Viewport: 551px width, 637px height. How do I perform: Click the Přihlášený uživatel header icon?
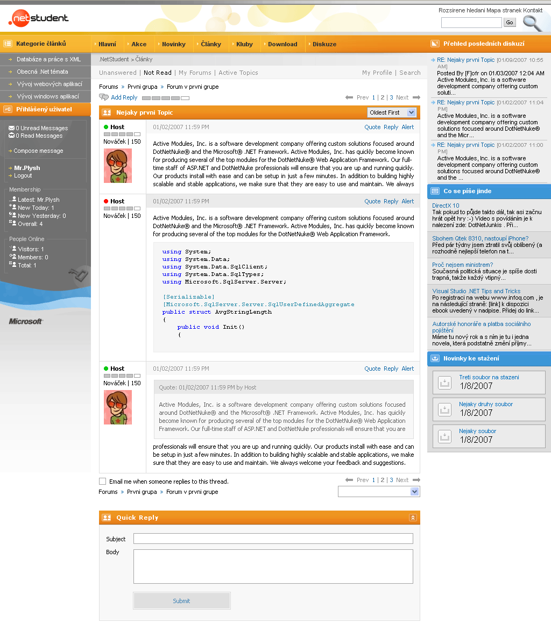coord(8,109)
